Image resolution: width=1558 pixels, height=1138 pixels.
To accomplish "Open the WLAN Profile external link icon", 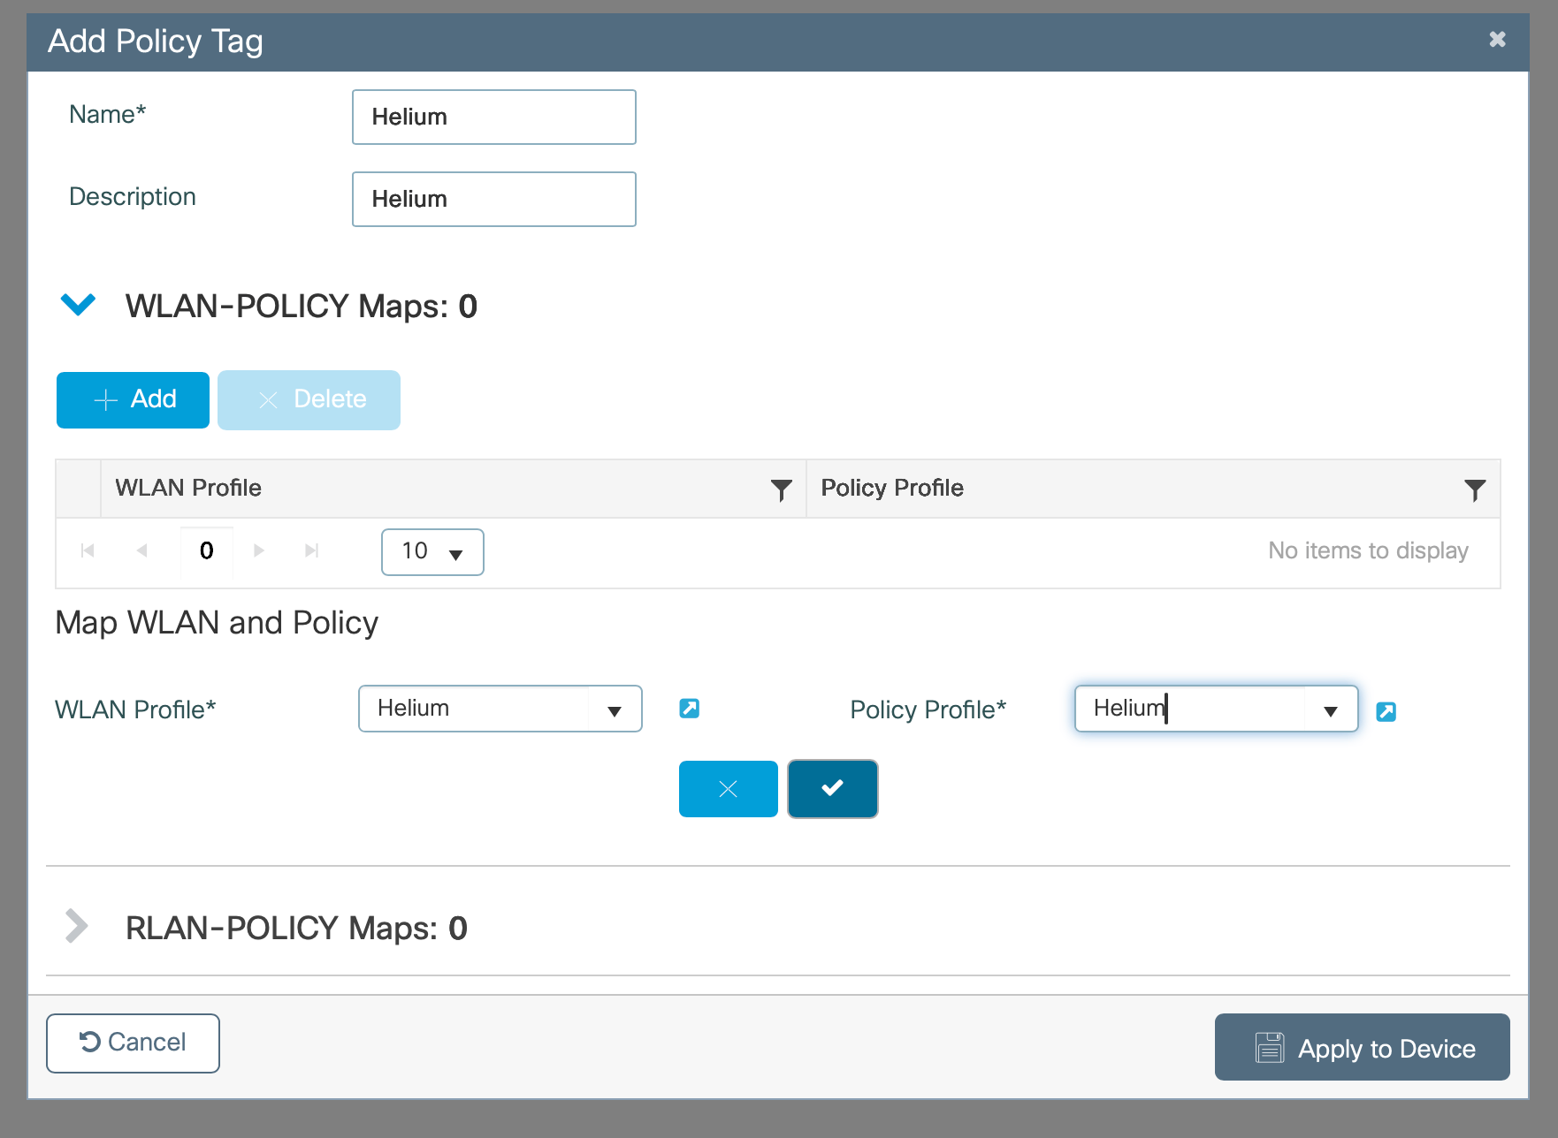I will (690, 709).
